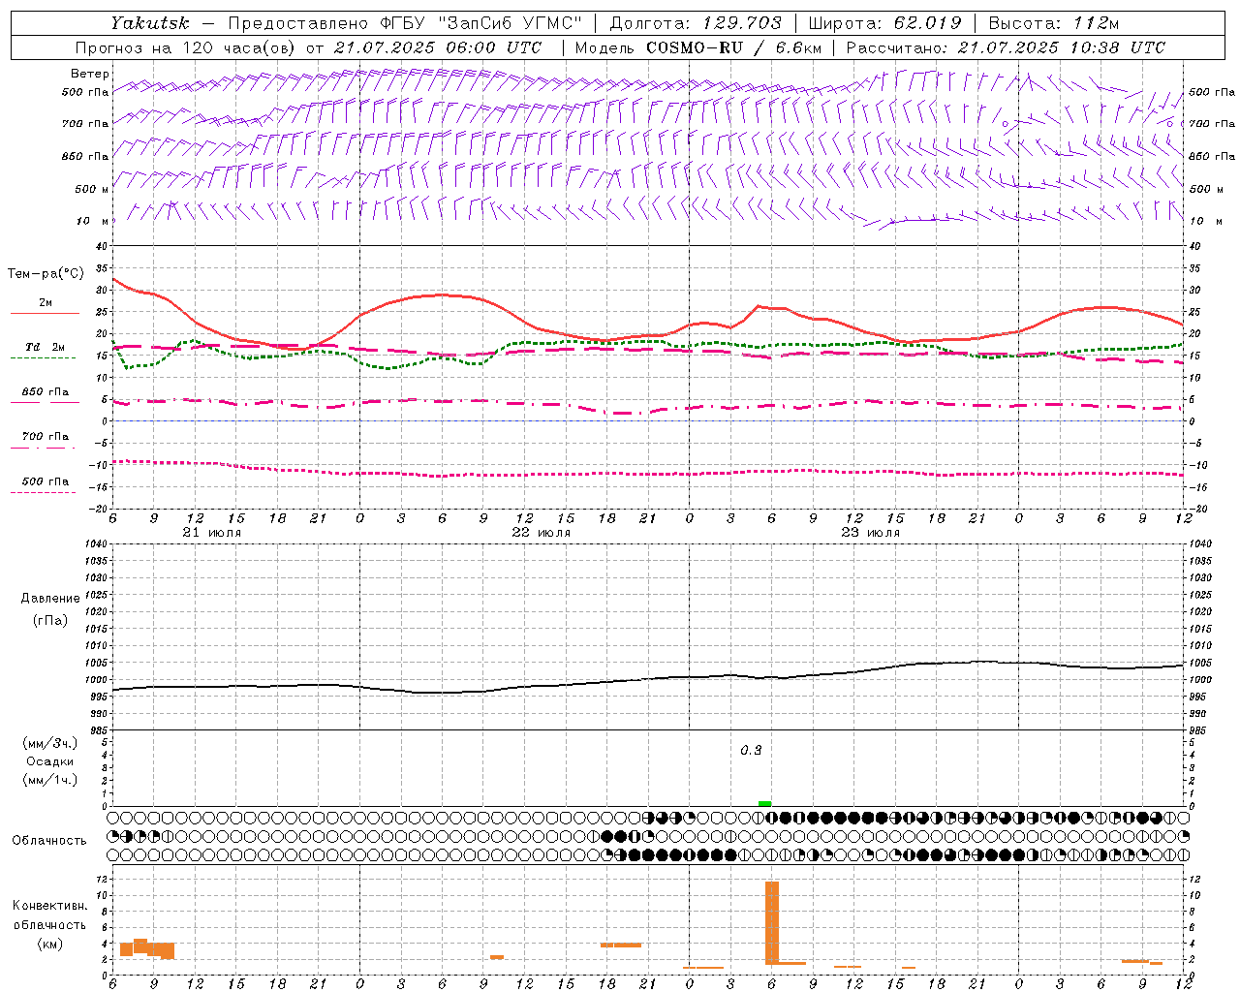Click the (км) unit under convective cloudiness
This screenshot has width=1240, height=992.
click(x=49, y=944)
